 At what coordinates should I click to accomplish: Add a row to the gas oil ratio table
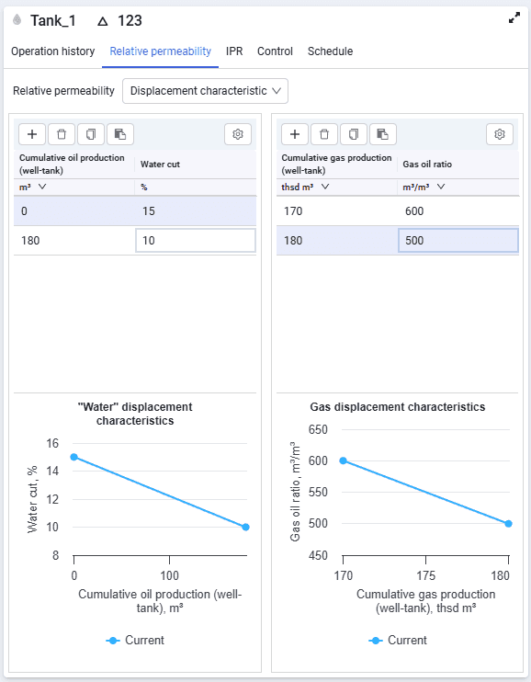click(295, 134)
